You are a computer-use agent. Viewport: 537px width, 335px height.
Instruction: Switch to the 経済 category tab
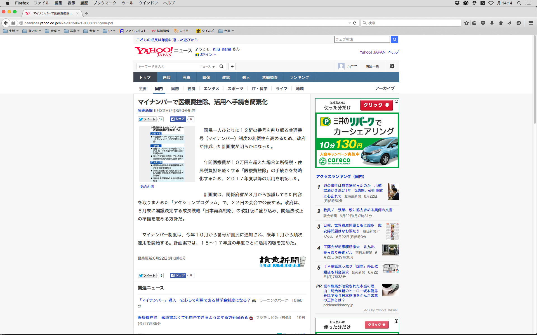(x=191, y=88)
